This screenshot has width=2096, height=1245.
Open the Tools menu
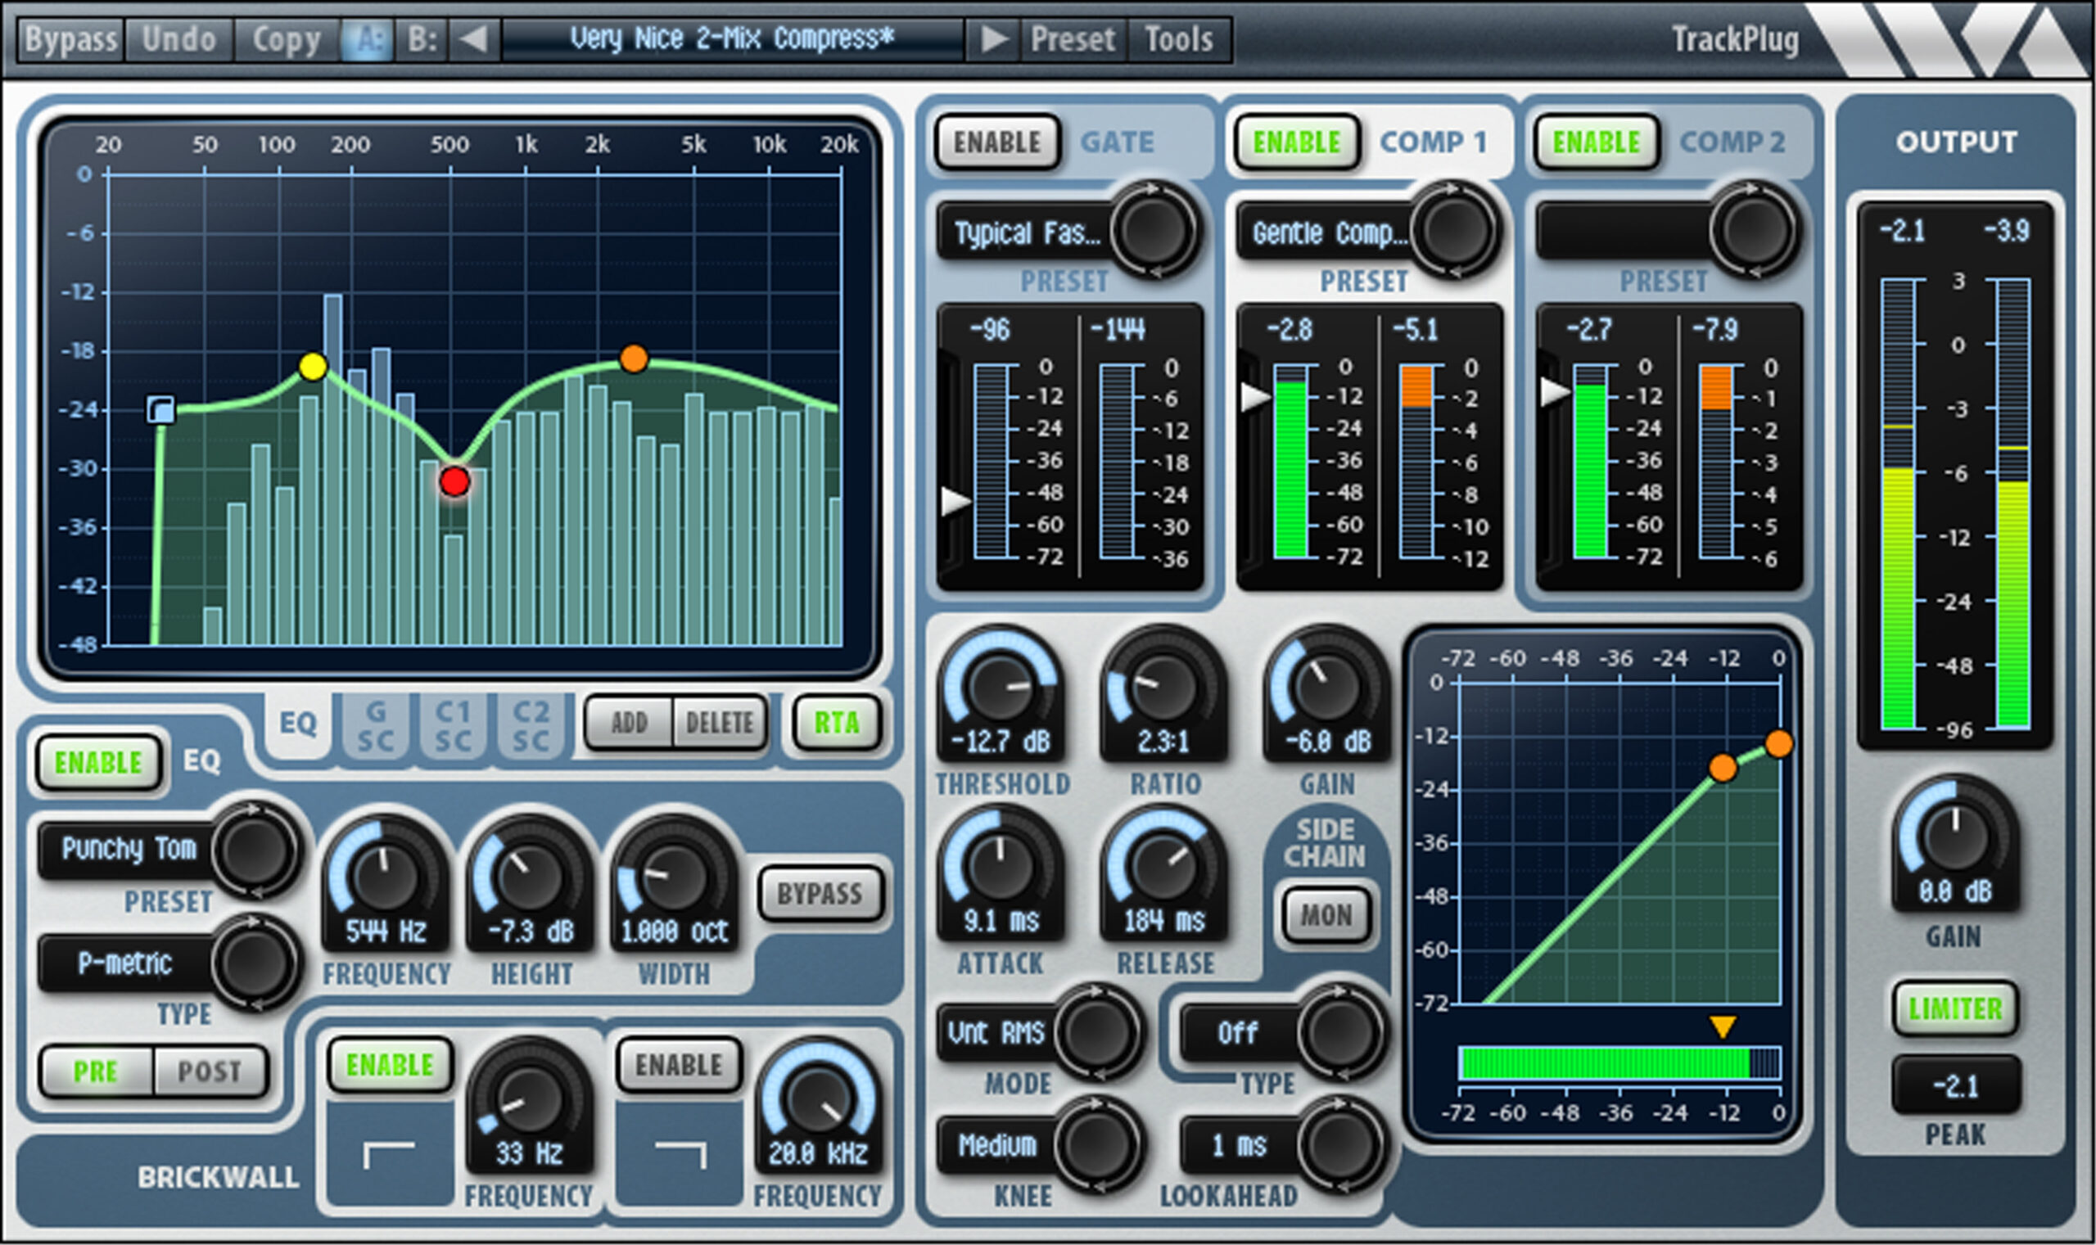point(1179,38)
